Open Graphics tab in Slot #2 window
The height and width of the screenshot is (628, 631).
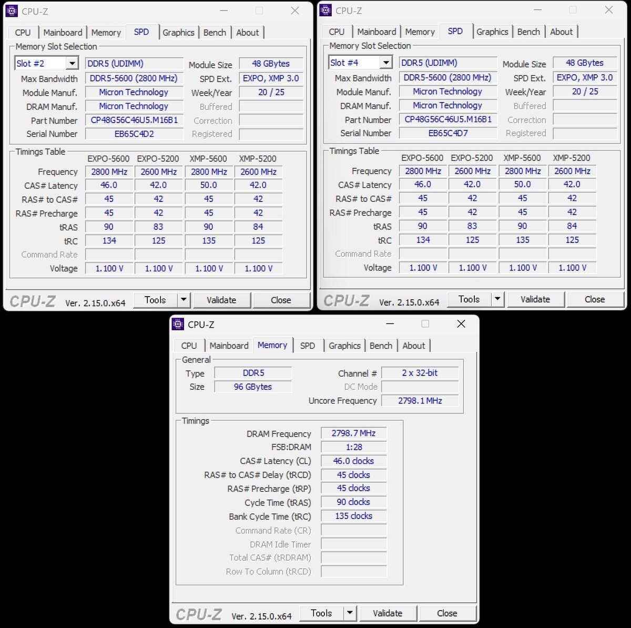(178, 33)
